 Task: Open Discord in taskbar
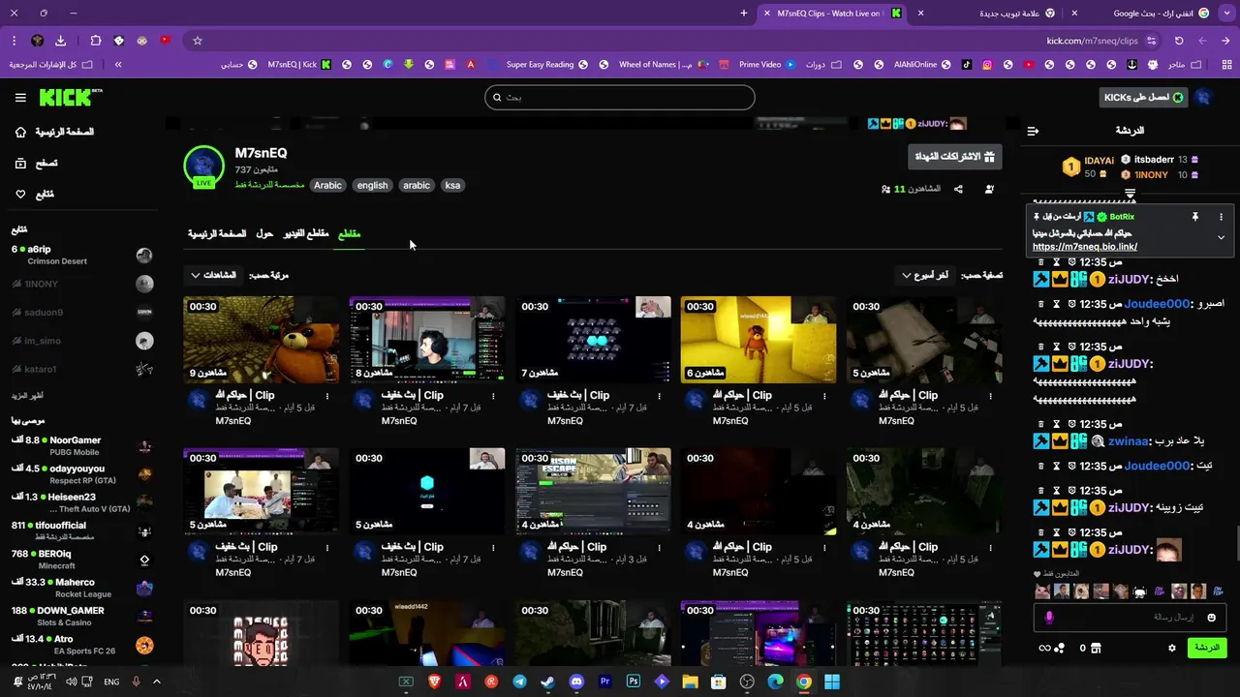coord(576,682)
